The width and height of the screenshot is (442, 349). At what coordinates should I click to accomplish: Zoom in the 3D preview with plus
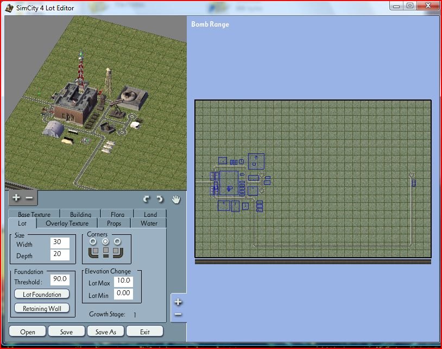tap(16, 198)
